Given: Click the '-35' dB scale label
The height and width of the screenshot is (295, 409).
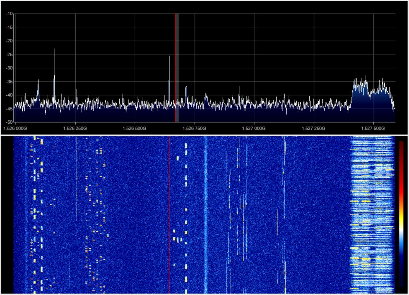Looking at the screenshot, I should 9,82.
